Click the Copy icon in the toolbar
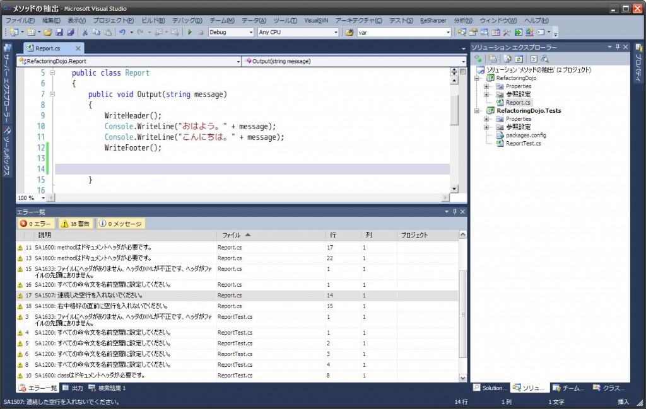Image resolution: width=646 pixels, height=409 pixels. [x=96, y=32]
